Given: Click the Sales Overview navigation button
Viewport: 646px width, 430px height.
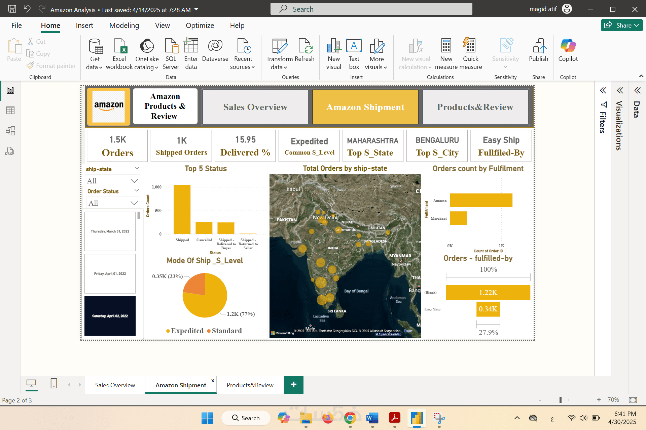Looking at the screenshot, I should [x=255, y=107].
